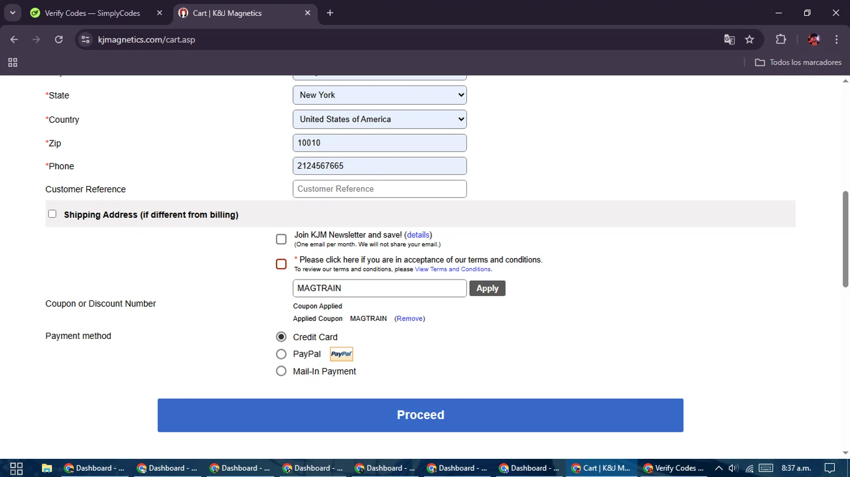The width and height of the screenshot is (850, 477).
Task: Translate this page icon
Action: click(x=729, y=40)
